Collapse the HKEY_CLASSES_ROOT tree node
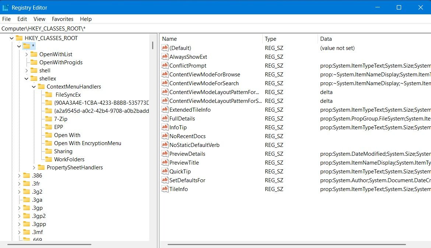 (x=12, y=38)
